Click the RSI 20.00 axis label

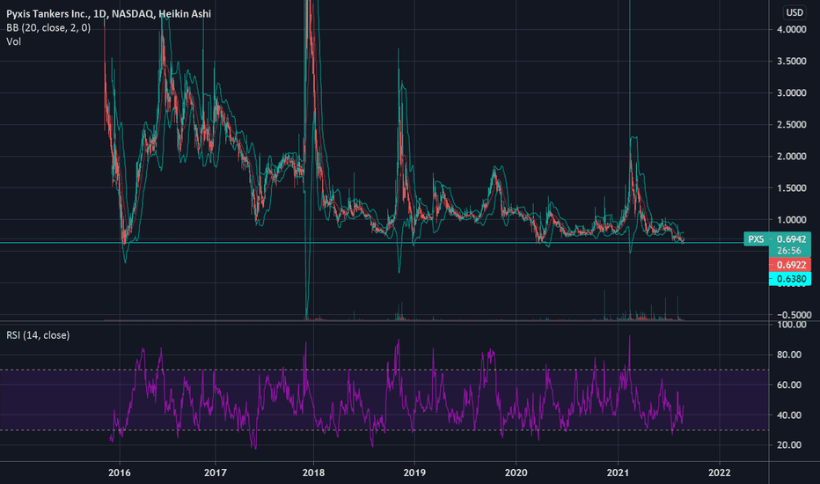[x=789, y=445]
